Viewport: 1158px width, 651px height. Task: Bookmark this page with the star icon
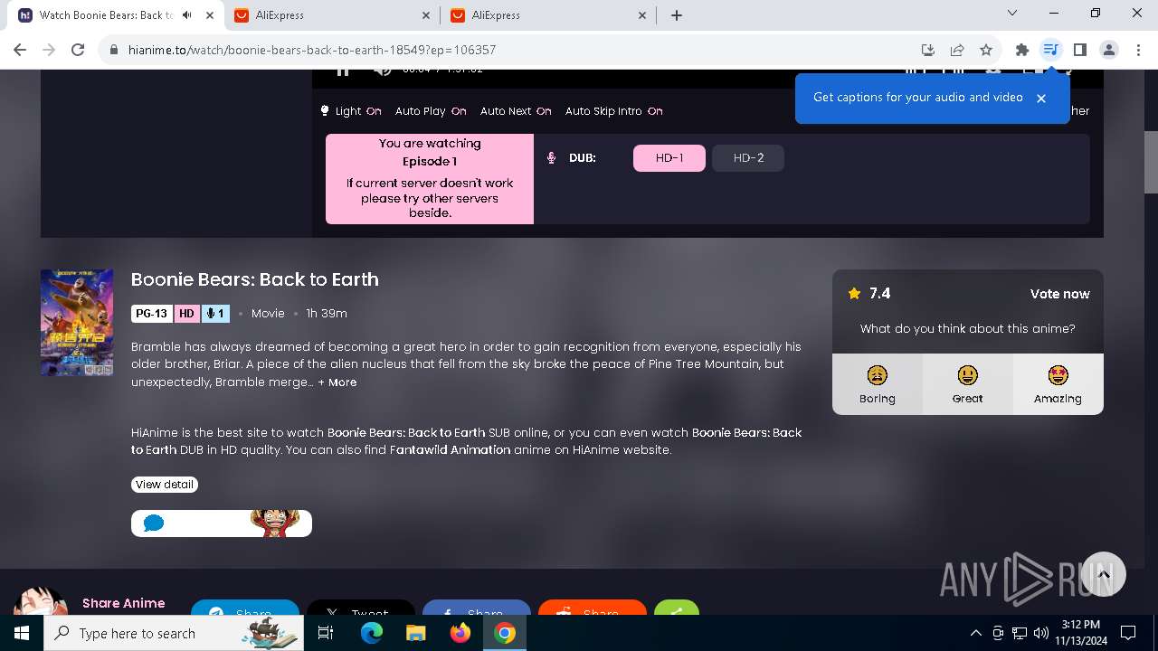click(x=986, y=50)
